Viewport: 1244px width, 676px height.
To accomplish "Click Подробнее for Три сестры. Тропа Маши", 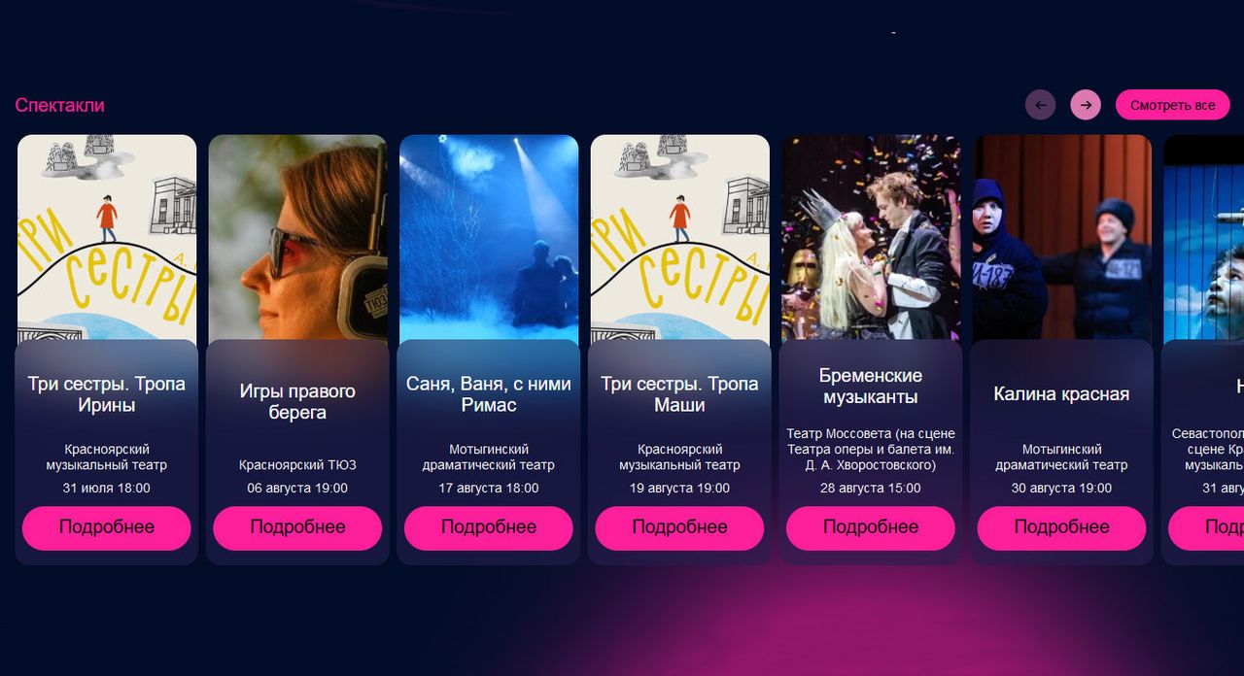I will click(679, 527).
